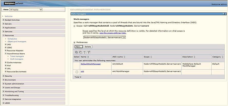Sort table by Description column arrows
Viewport: 228px width, 106px height.
point(194,57)
